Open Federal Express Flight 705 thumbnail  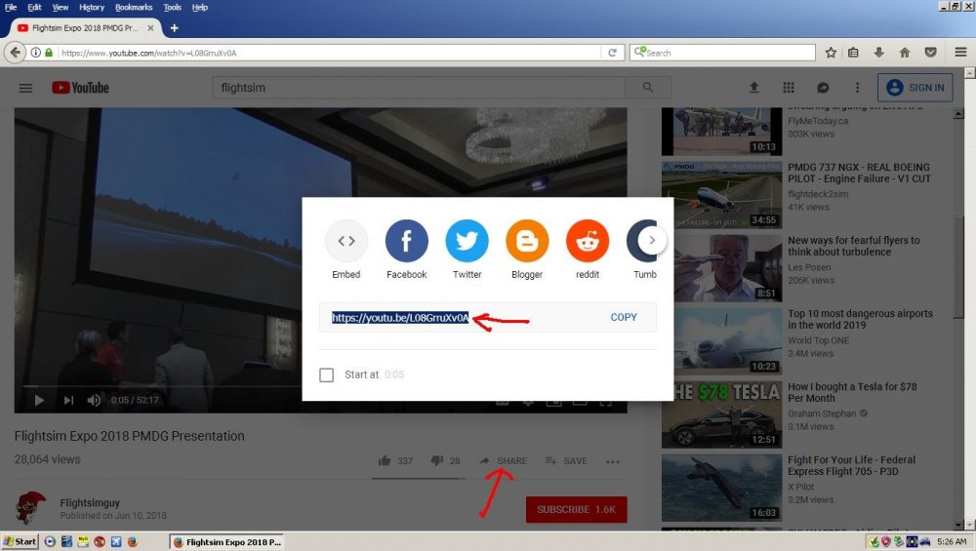pos(721,488)
